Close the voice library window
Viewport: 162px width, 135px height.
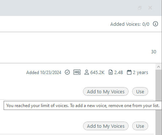tap(150, 8)
